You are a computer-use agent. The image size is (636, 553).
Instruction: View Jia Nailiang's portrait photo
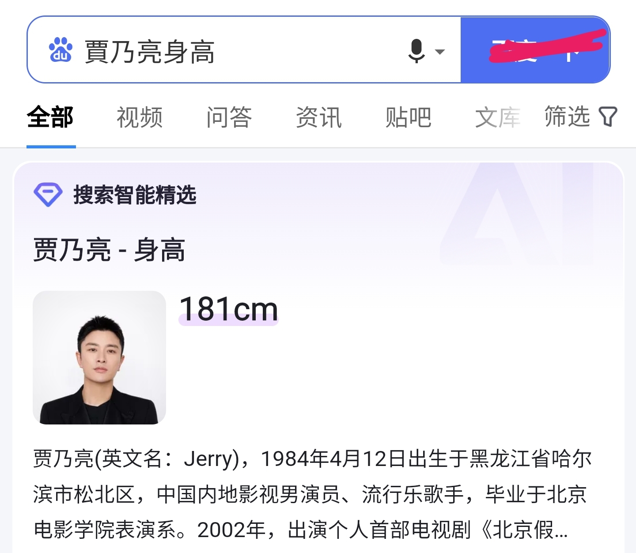(x=99, y=359)
